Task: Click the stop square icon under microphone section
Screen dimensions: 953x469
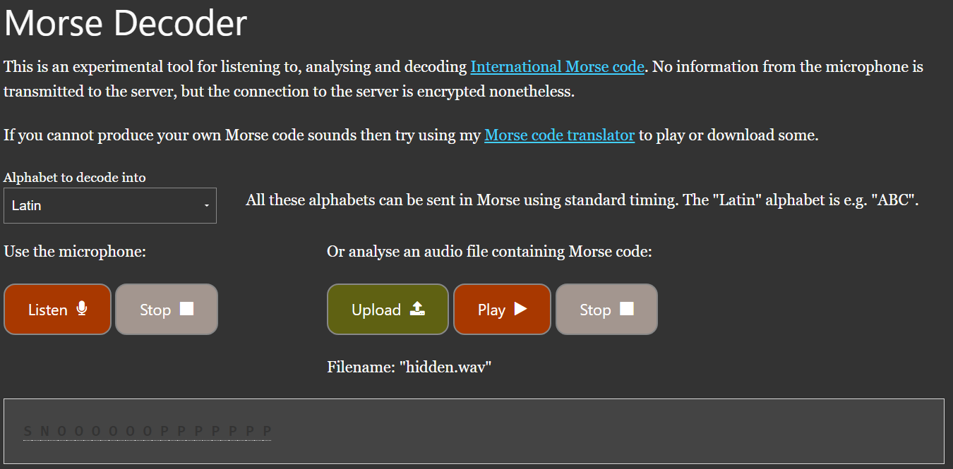Action: click(186, 309)
